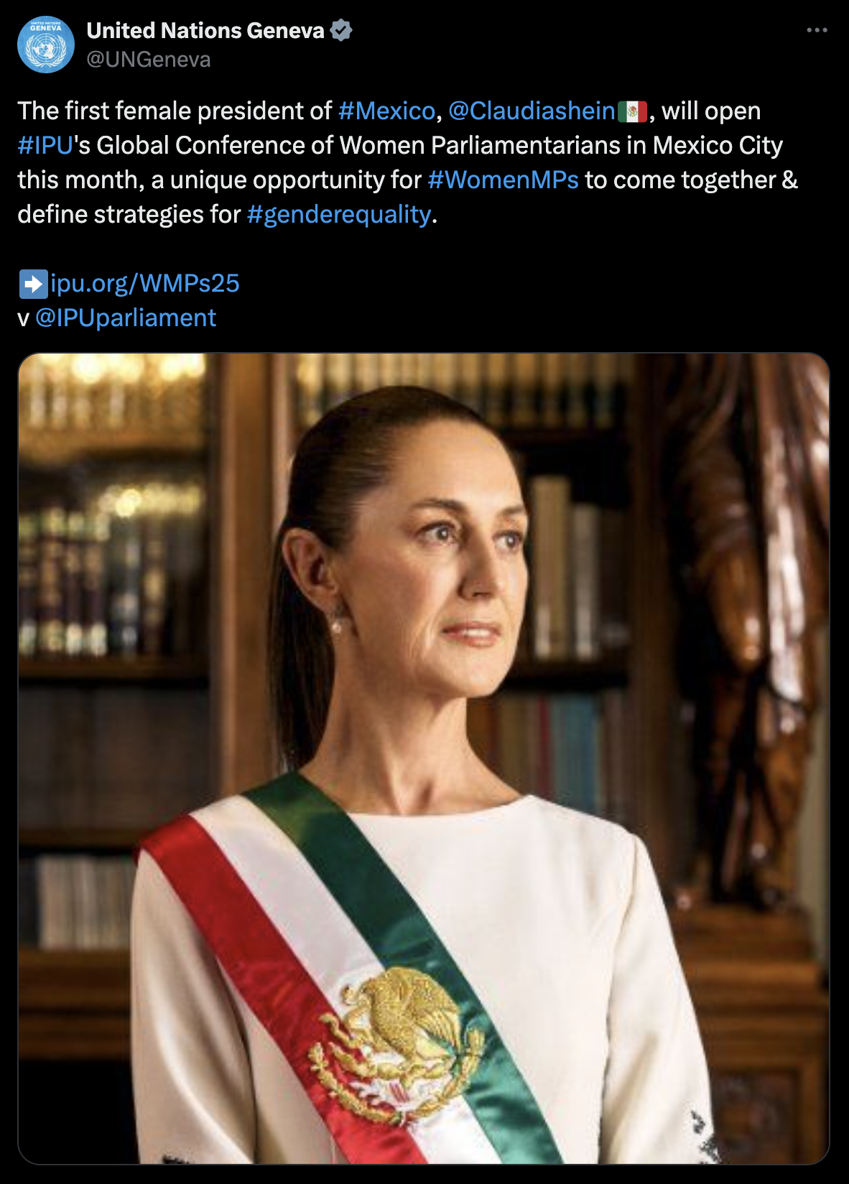Click the @UNGeneva handle
Image resolution: width=849 pixels, height=1184 pixels.
149,60
